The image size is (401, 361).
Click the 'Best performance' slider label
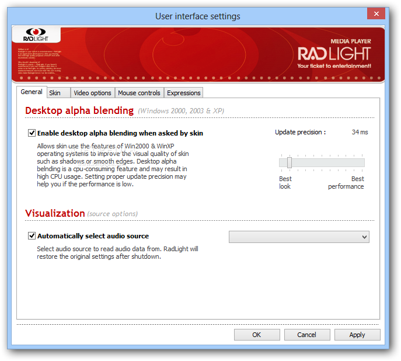346,183
